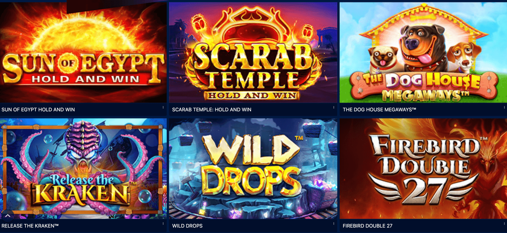The height and width of the screenshot is (233, 507).
Task: Launch the Wild Drops game thumbnail
Action: [253, 169]
